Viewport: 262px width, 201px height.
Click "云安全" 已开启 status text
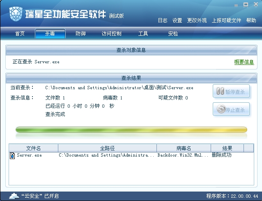(x=40, y=196)
